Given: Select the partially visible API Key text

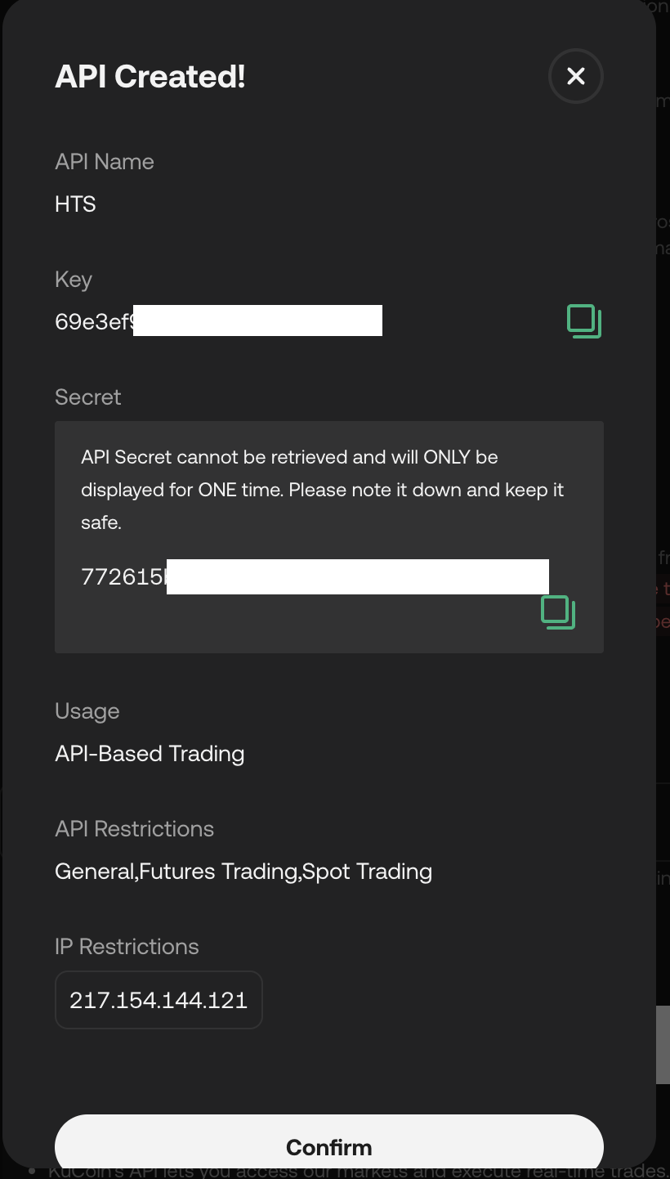Looking at the screenshot, I should [x=218, y=321].
